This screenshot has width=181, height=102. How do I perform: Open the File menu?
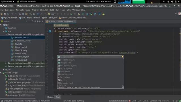2,10
